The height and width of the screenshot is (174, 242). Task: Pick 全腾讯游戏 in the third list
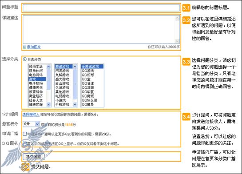tap(92, 67)
